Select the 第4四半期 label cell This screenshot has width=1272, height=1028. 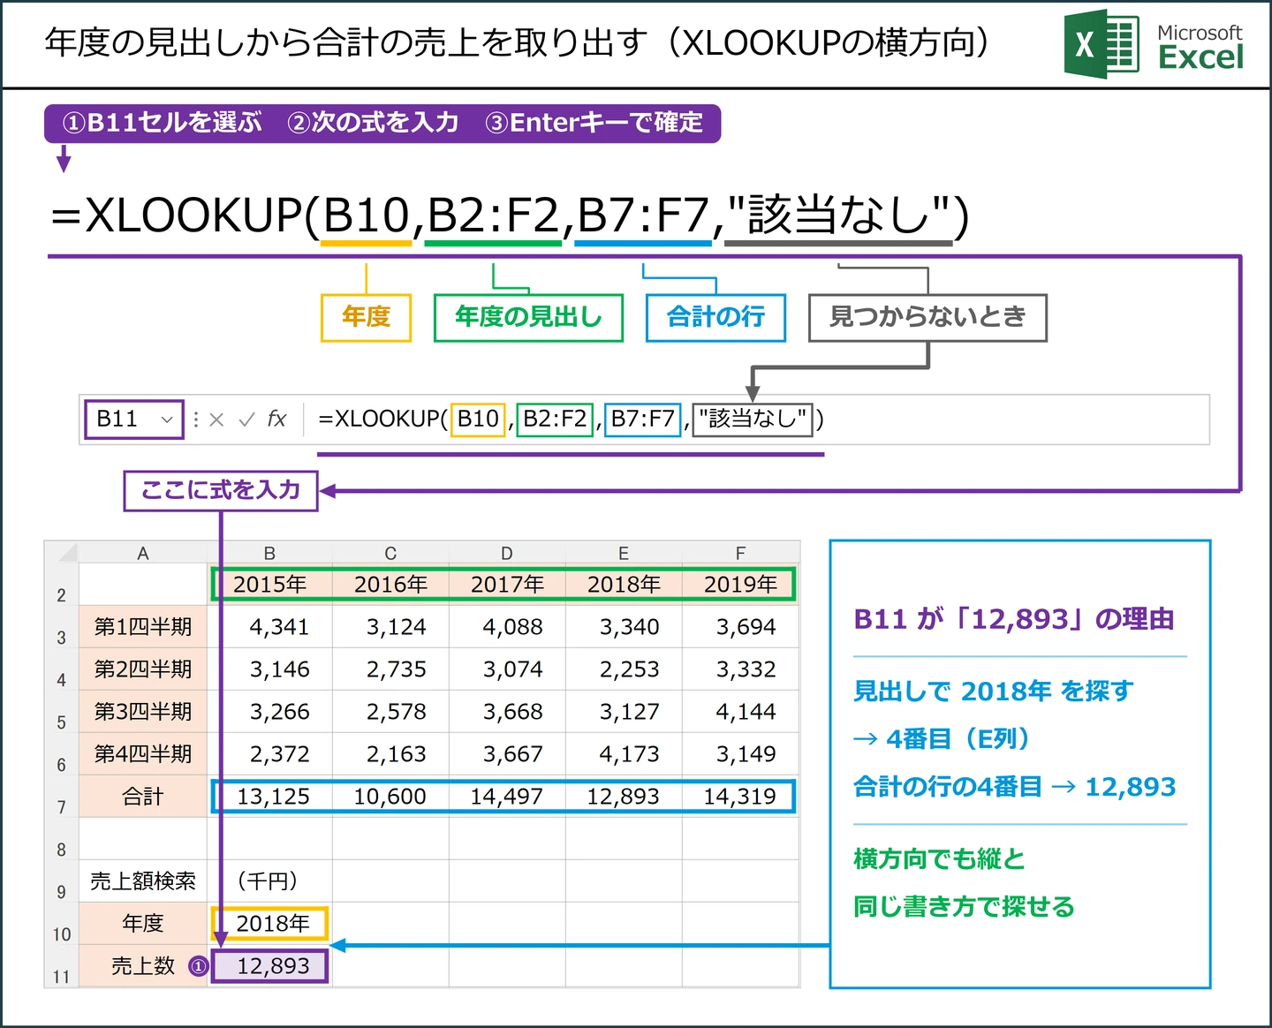(143, 754)
